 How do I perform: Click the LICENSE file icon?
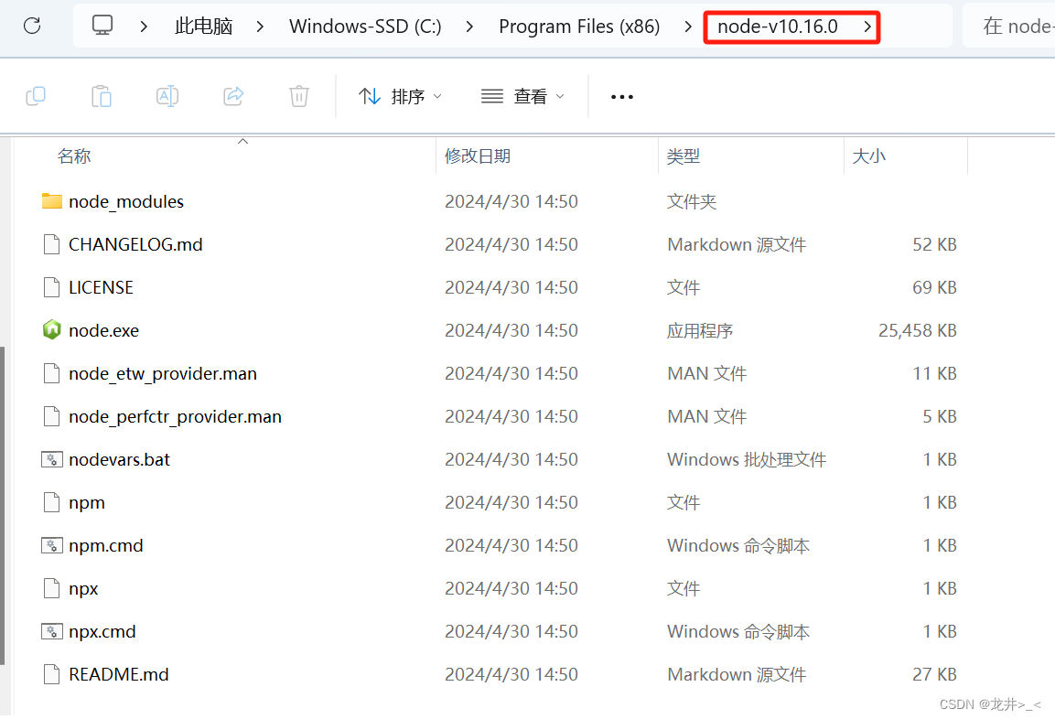pyautogui.click(x=52, y=287)
